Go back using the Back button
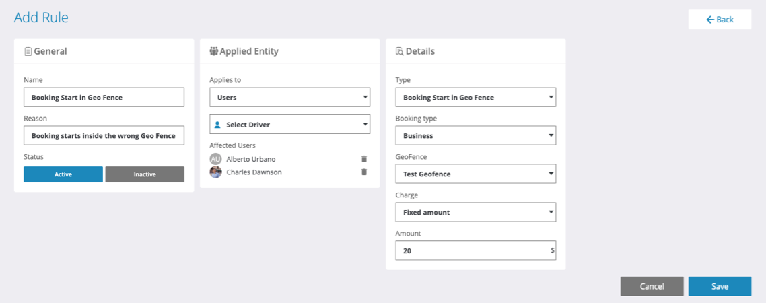This screenshot has height=303, width=766. (720, 20)
